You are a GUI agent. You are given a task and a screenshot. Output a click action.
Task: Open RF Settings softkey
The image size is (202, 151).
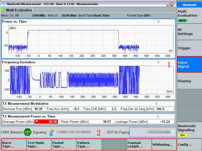coord(189,32)
